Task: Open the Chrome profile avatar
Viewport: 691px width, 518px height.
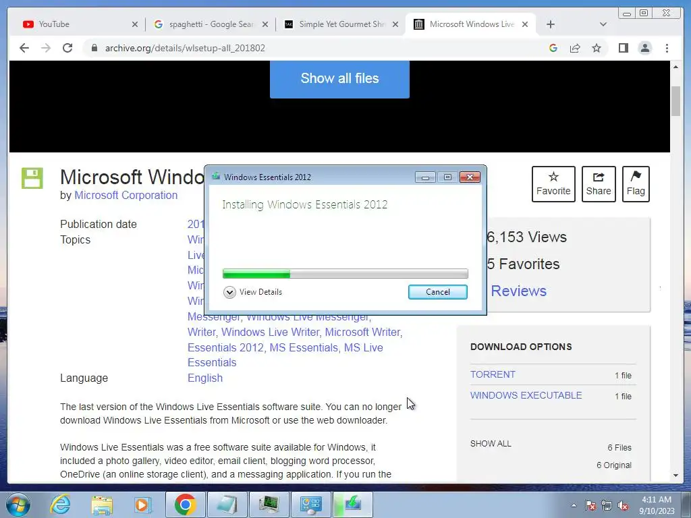Action: [x=645, y=48]
